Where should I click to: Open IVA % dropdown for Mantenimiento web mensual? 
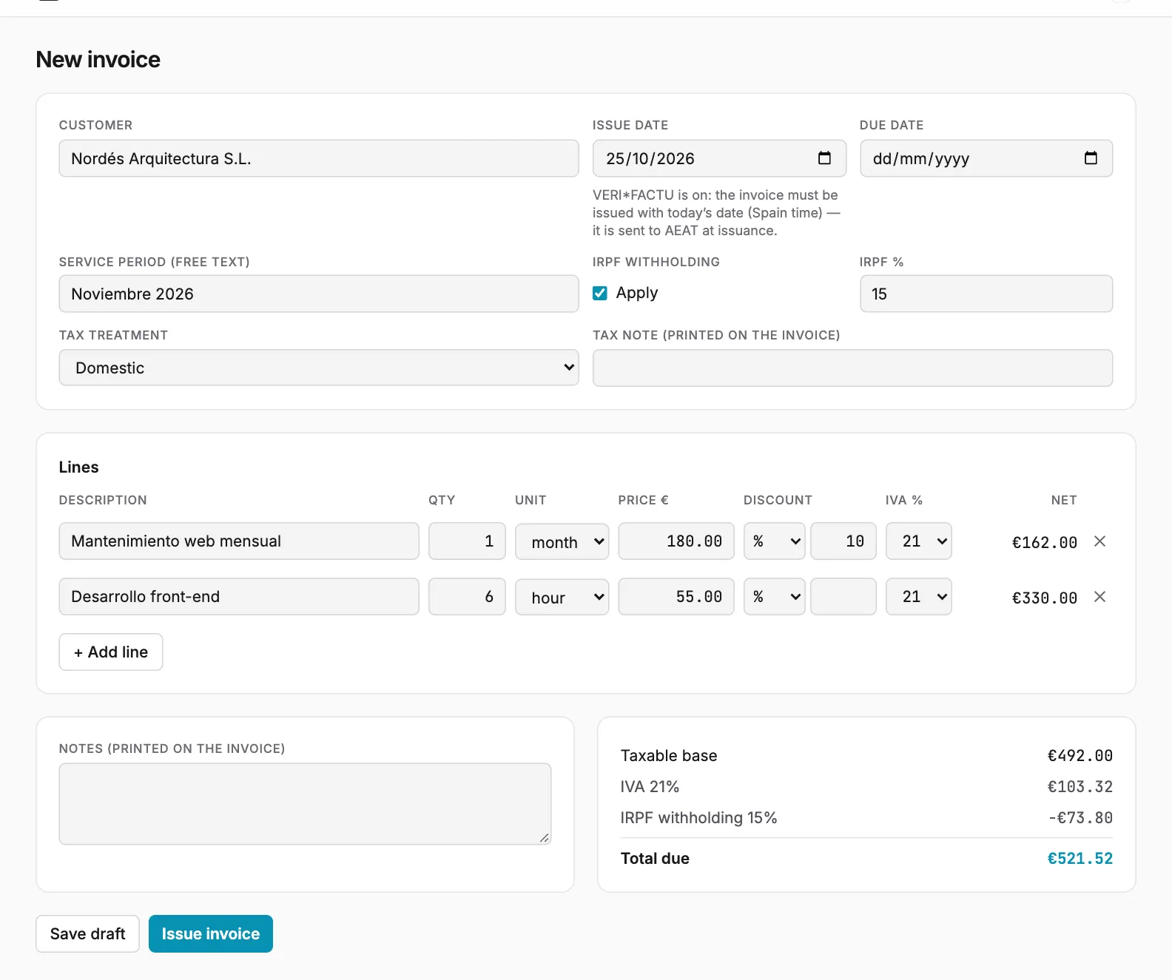click(x=918, y=541)
